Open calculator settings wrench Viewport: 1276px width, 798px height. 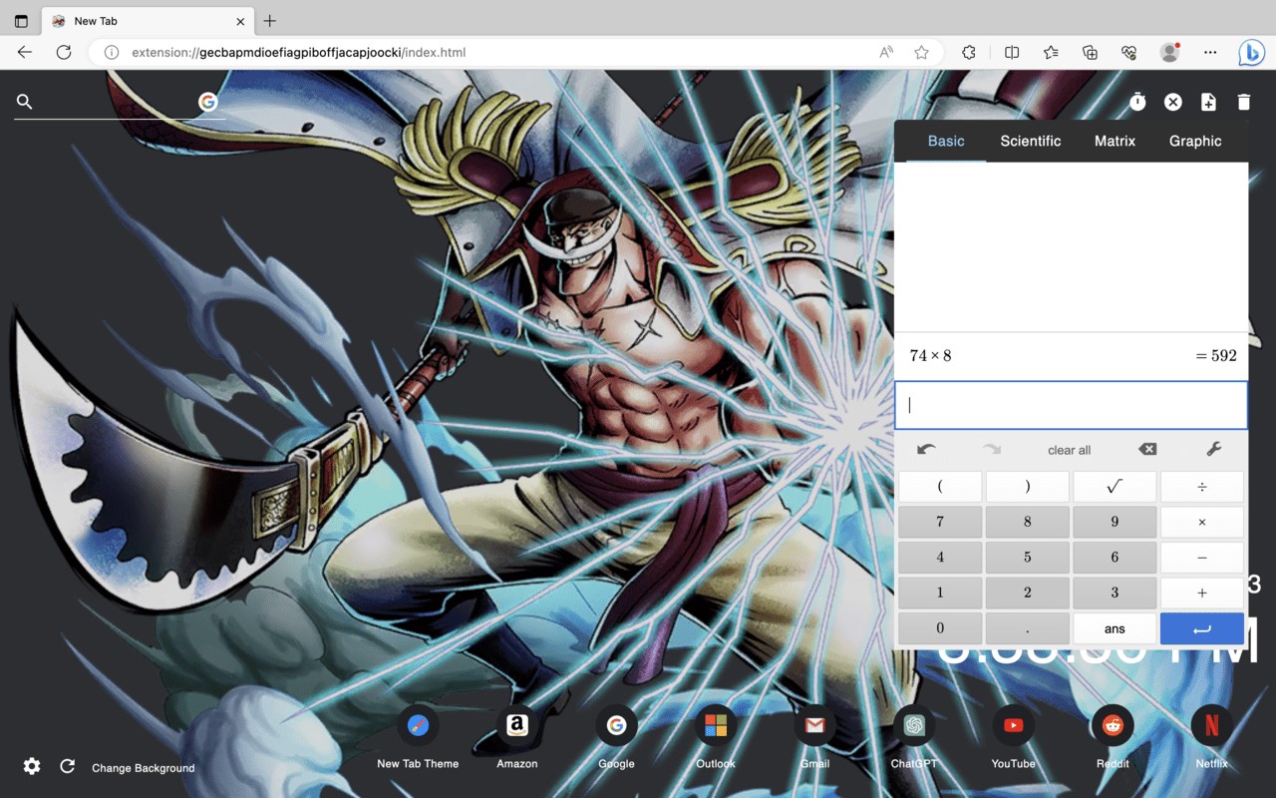click(1213, 450)
